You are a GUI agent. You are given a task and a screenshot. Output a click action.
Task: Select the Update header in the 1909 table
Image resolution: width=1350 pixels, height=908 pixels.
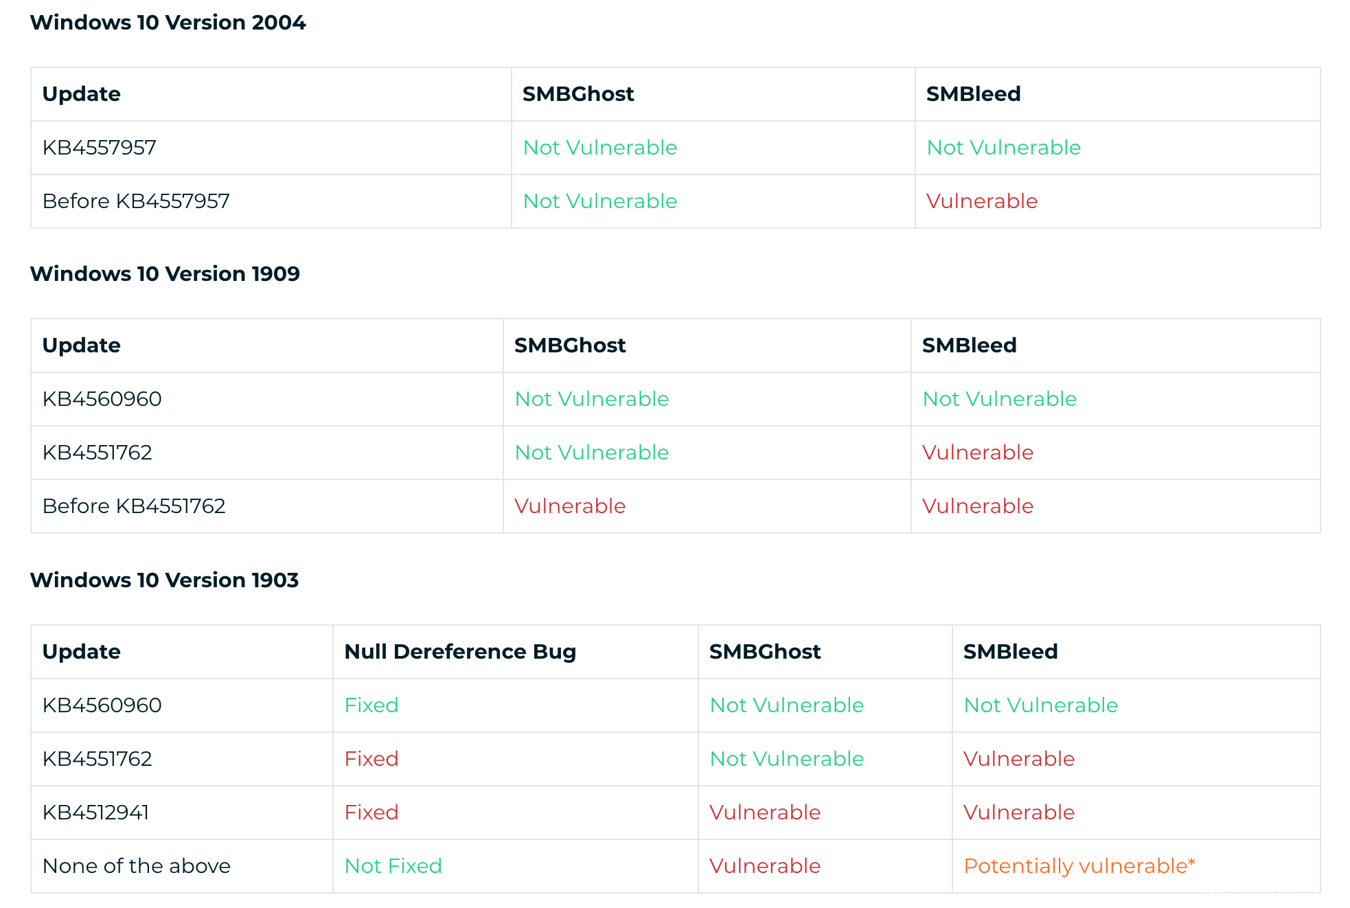tap(82, 345)
